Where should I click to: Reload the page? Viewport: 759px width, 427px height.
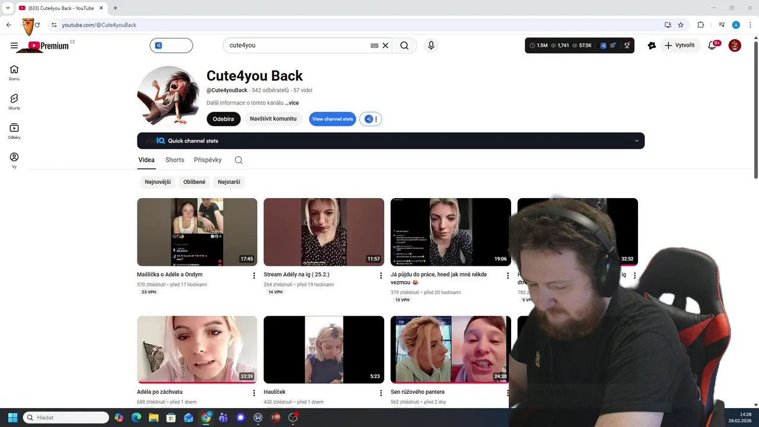click(x=37, y=25)
